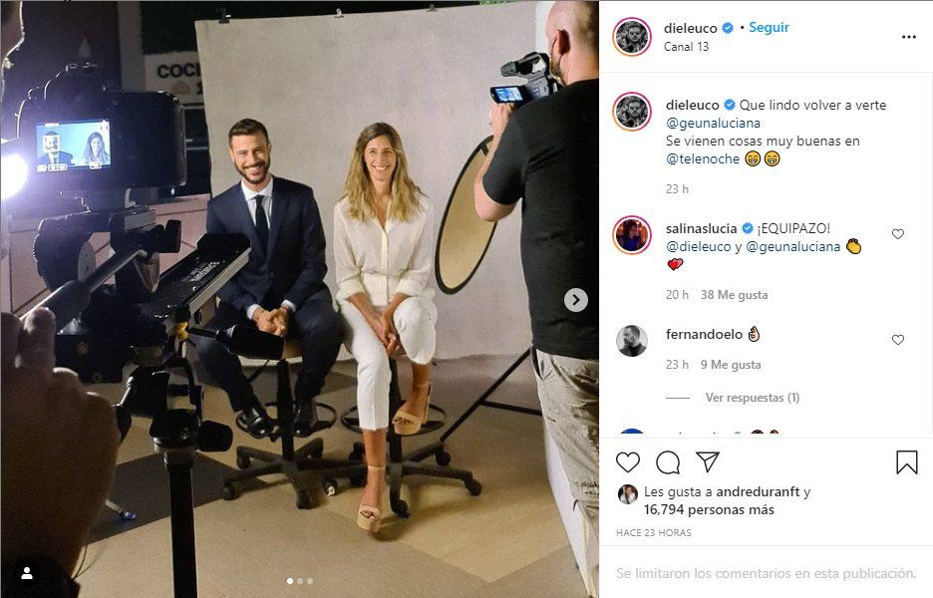
Task: Select the second carousel dot indicator
Action: point(300,581)
